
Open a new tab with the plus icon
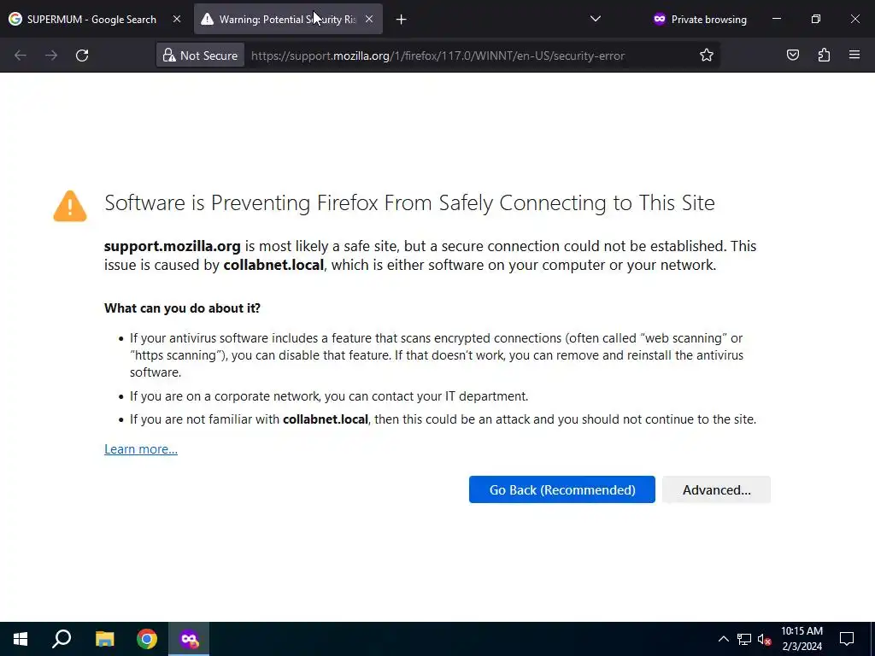click(x=402, y=19)
